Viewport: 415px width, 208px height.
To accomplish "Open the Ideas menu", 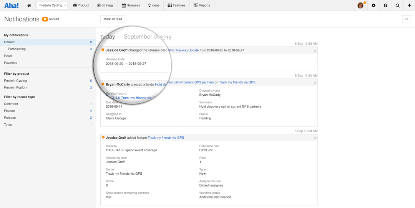I will 153,5.
